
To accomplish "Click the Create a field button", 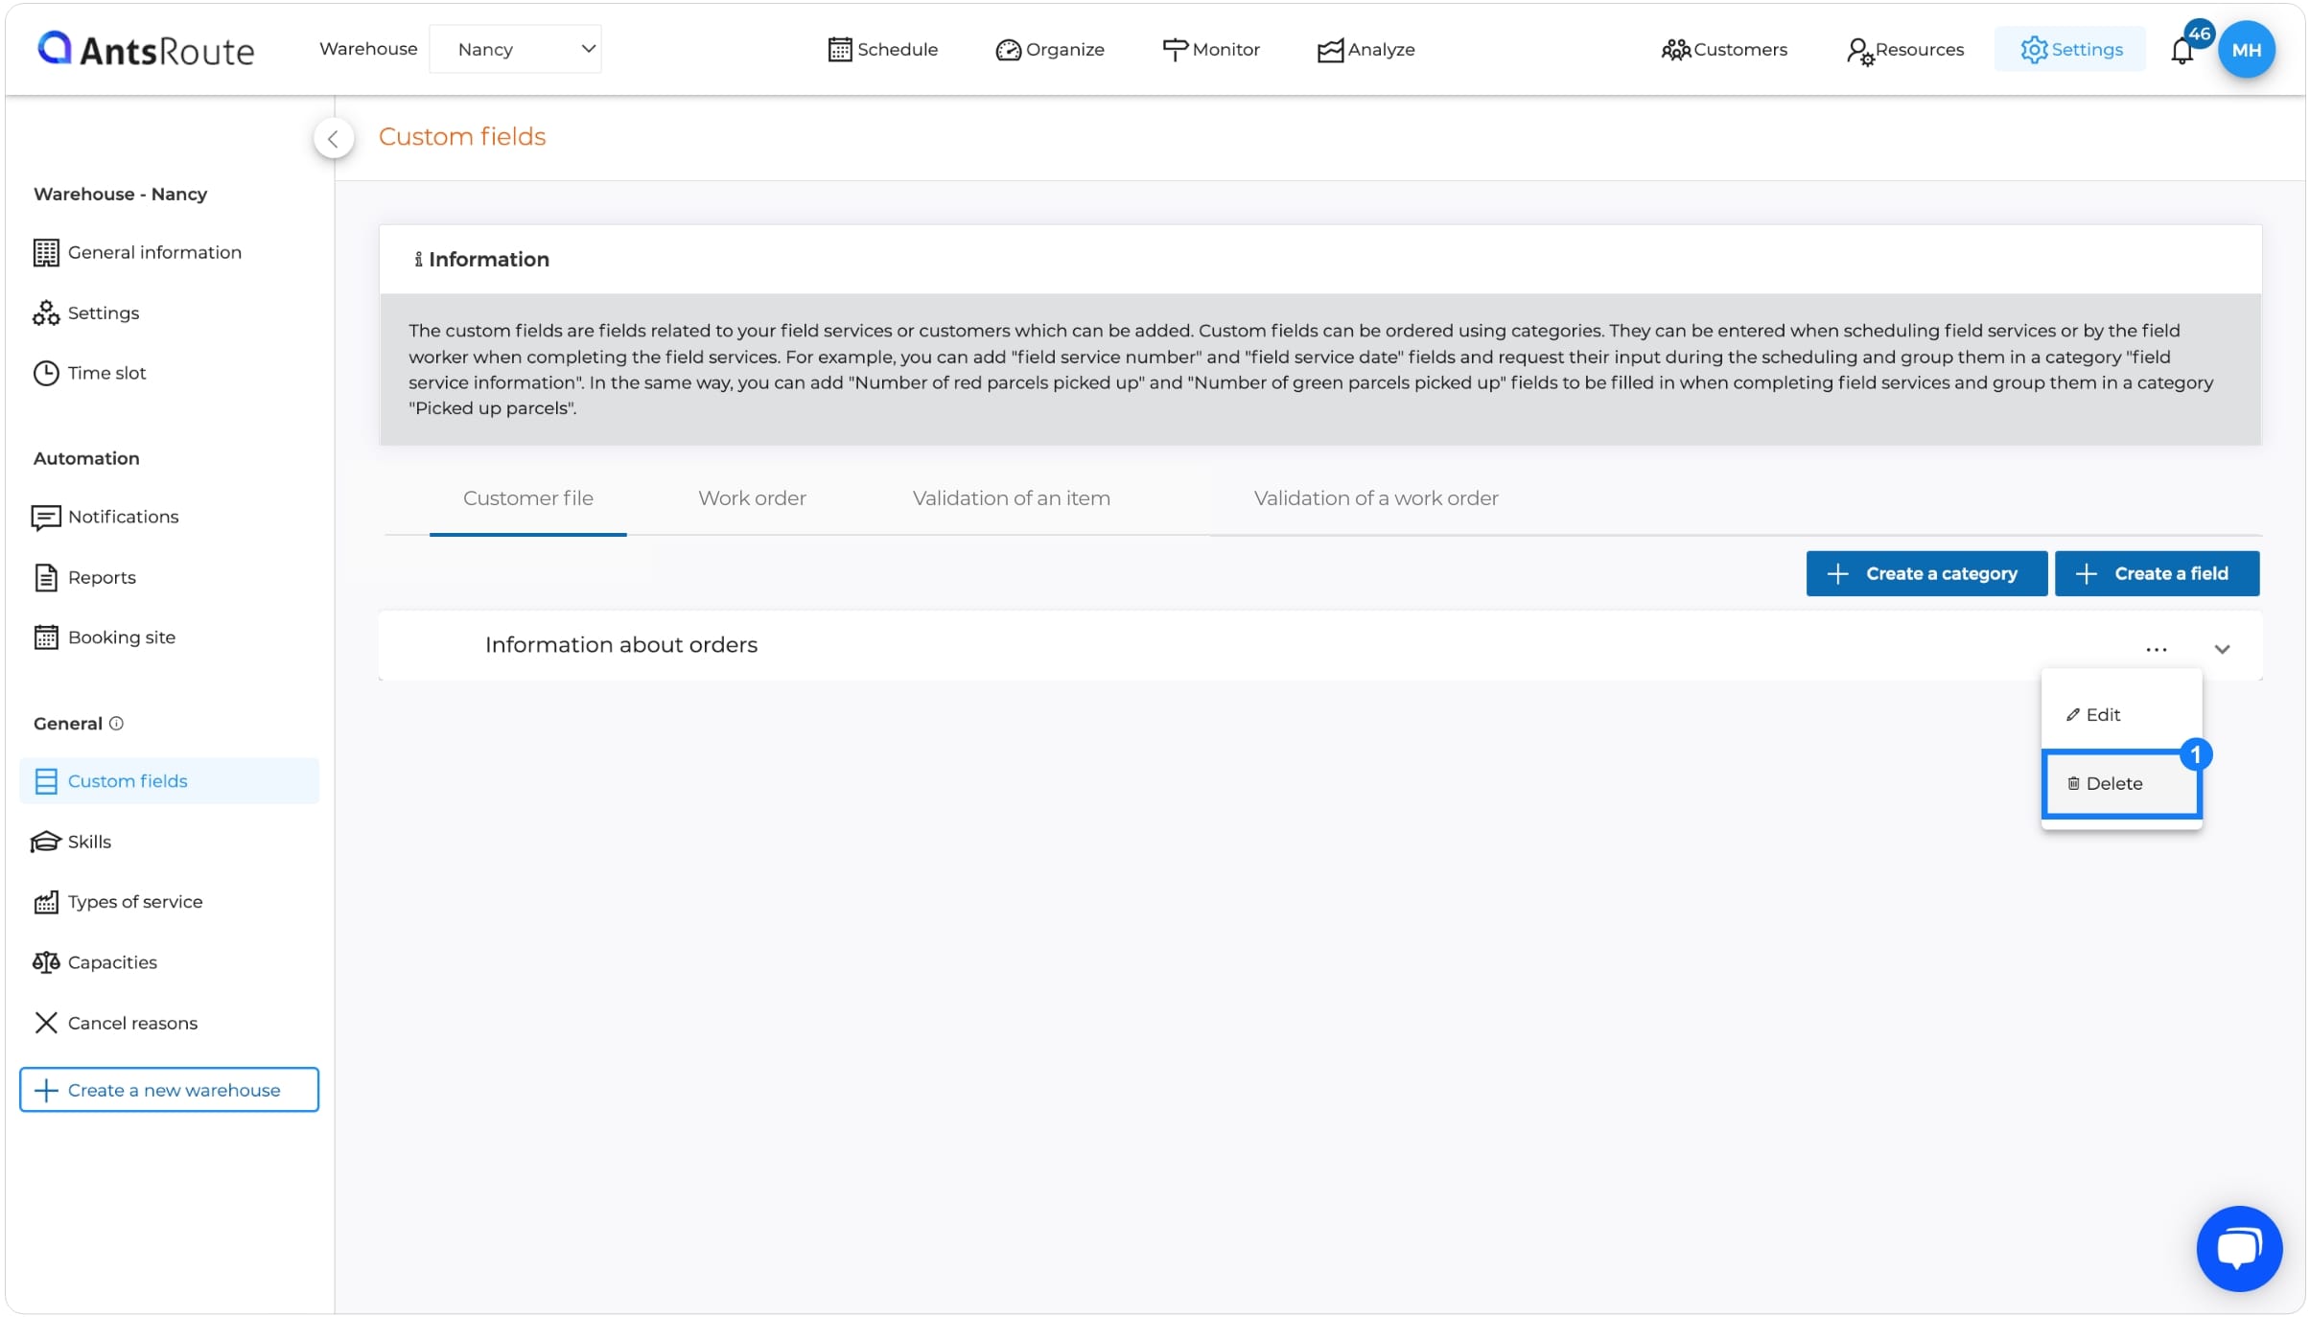I will (2157, 573).
